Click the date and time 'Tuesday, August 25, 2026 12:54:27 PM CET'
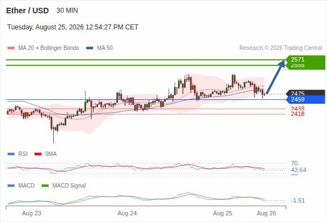This screenshot has height=222, width=327. pyautogui.click(x=73, y=27)
